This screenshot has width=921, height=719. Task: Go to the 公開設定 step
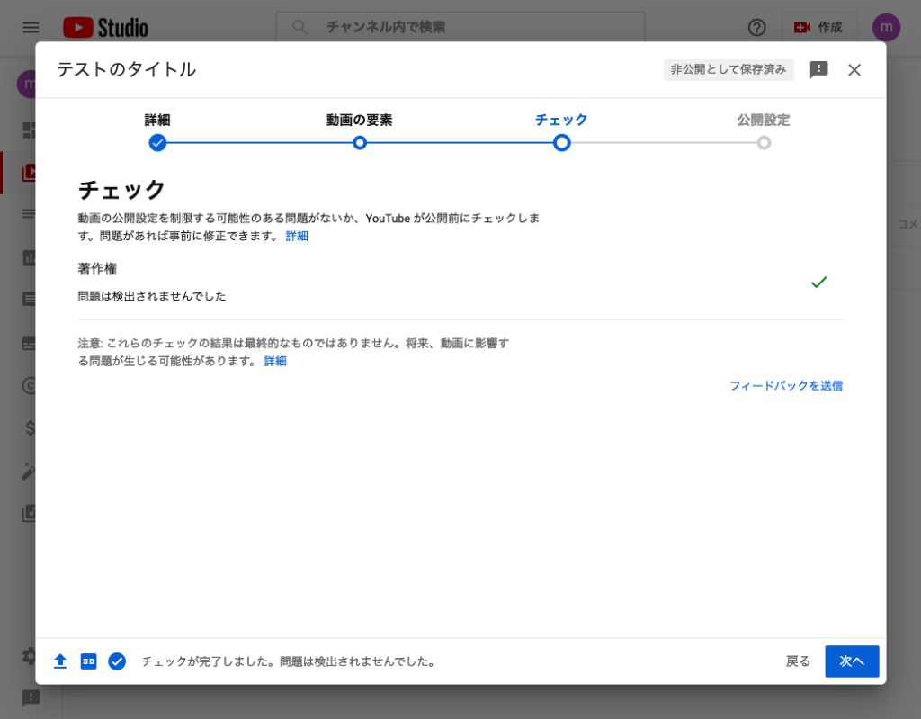pos(764,142)
